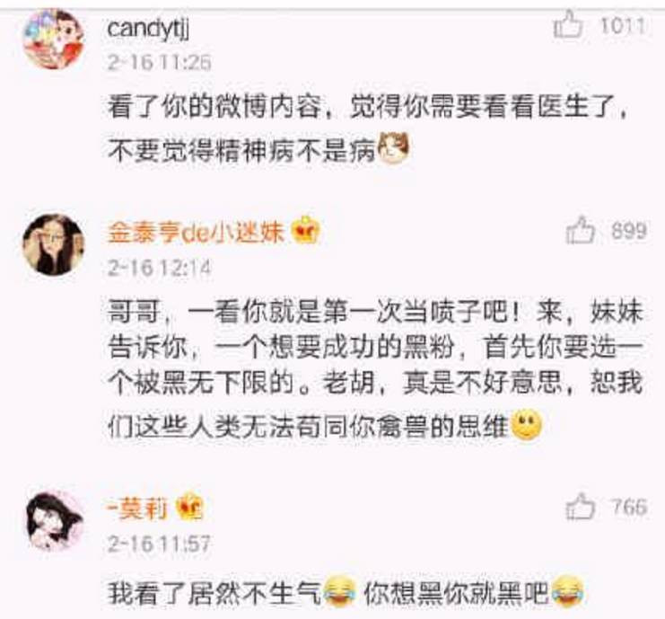Like candytjj's comment with thumbs-up icon
This screenshot has height=619, width=665.
(x=567, y=25)
